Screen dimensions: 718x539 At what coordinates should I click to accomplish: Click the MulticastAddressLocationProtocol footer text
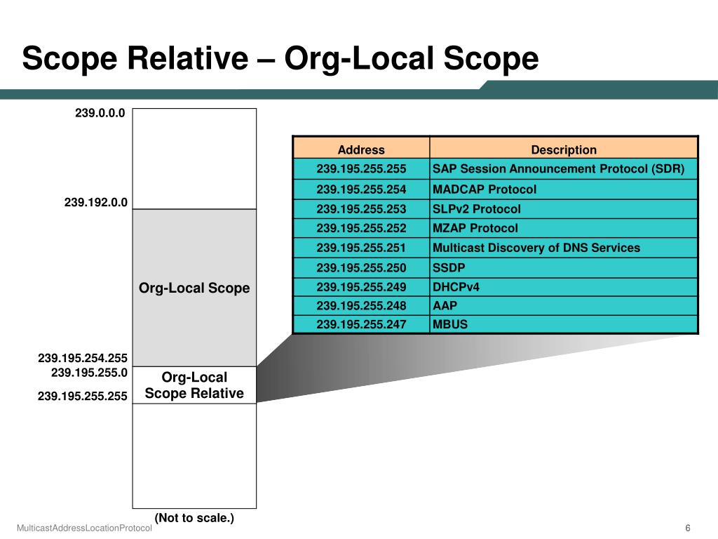84,528
